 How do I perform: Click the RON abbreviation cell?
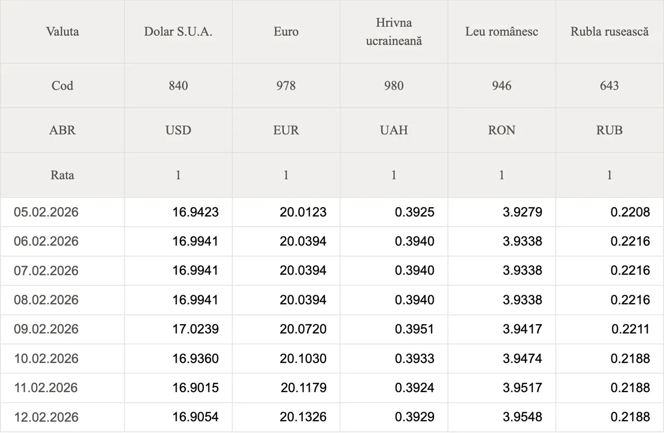coord(502,130)
